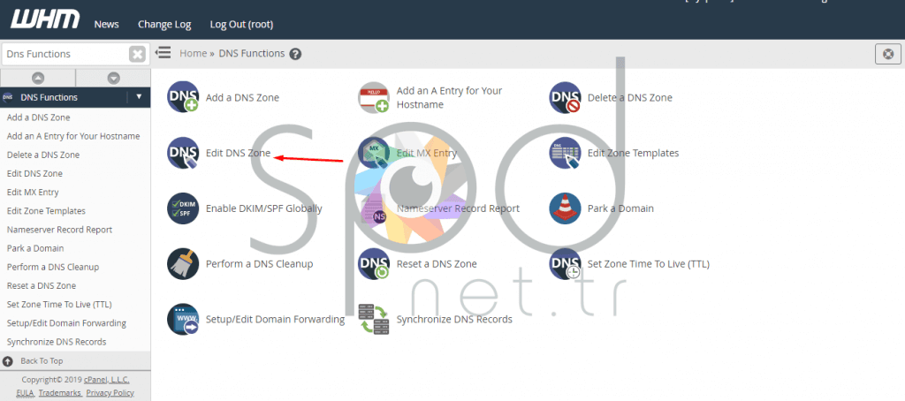905x401 pixels.
Task: Clear the Dns Functions search box
Action: (137, 54)
